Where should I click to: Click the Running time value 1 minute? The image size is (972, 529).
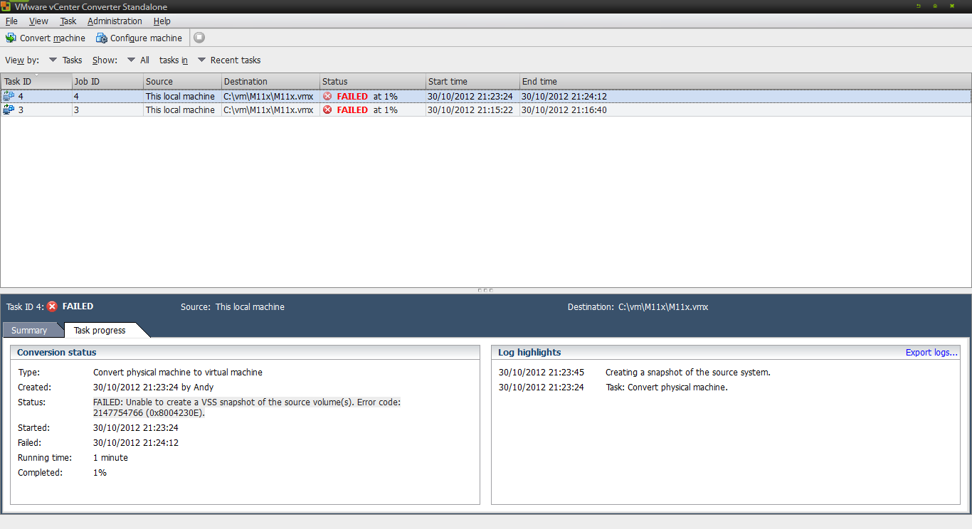[110, 458]
